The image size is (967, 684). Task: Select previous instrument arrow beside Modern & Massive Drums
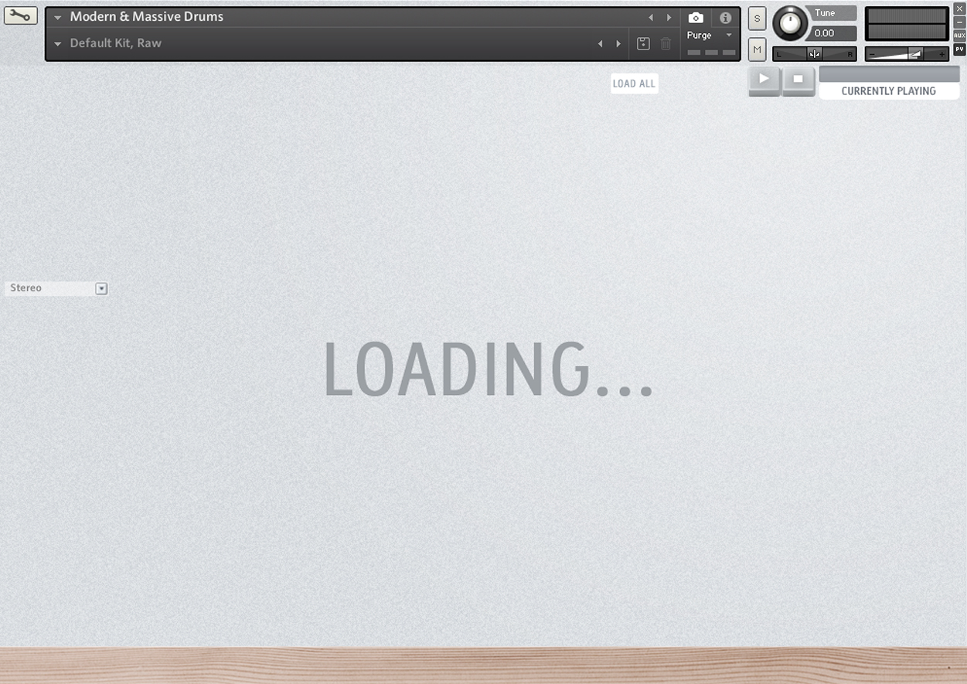click(x=650, y=18)
